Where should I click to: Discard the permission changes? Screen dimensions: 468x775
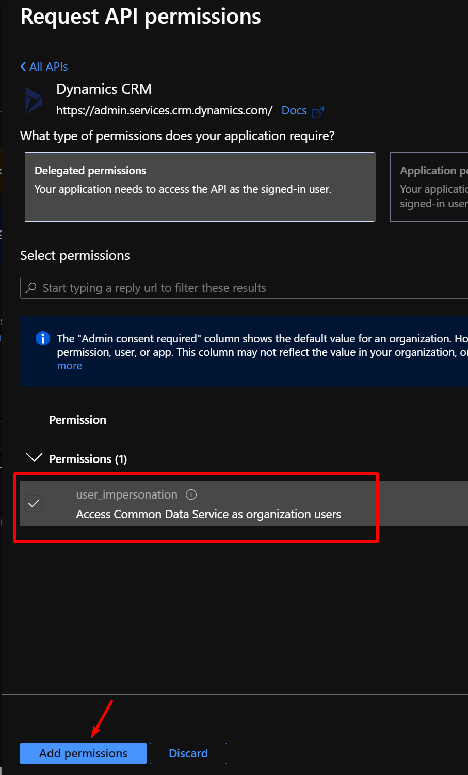pyautogui.click(x=188, y=753)
